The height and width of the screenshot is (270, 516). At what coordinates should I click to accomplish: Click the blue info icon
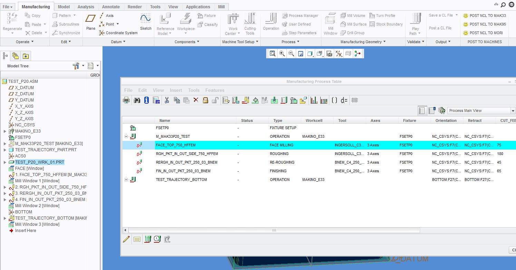click(x=146, y=100)
